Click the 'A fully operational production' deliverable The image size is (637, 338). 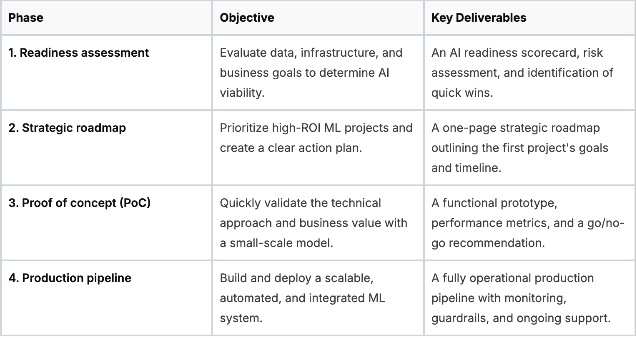512,278
